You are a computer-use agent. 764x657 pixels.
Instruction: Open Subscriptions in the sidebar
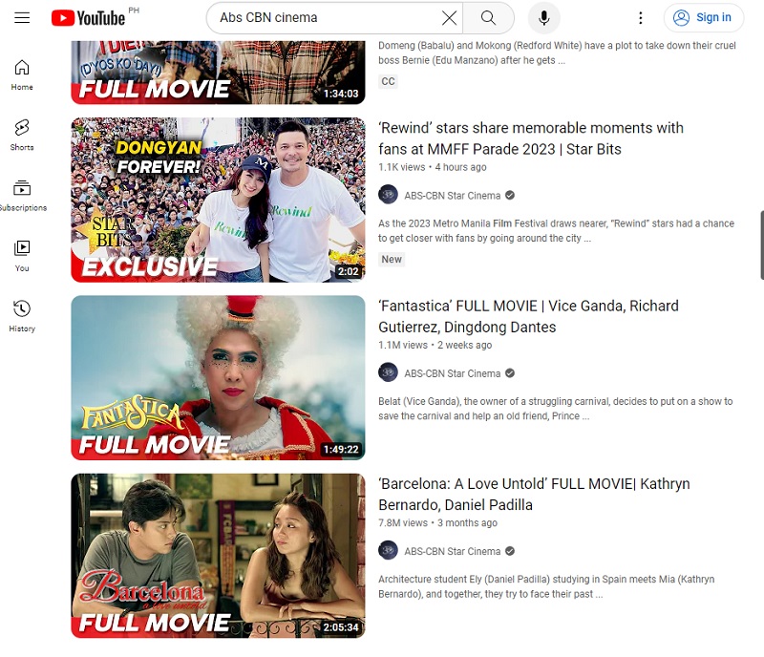pos(22,196)
